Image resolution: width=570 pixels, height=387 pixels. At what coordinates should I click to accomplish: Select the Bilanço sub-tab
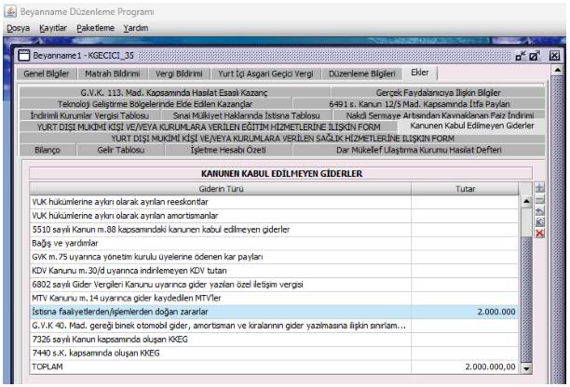coord(47,149)
